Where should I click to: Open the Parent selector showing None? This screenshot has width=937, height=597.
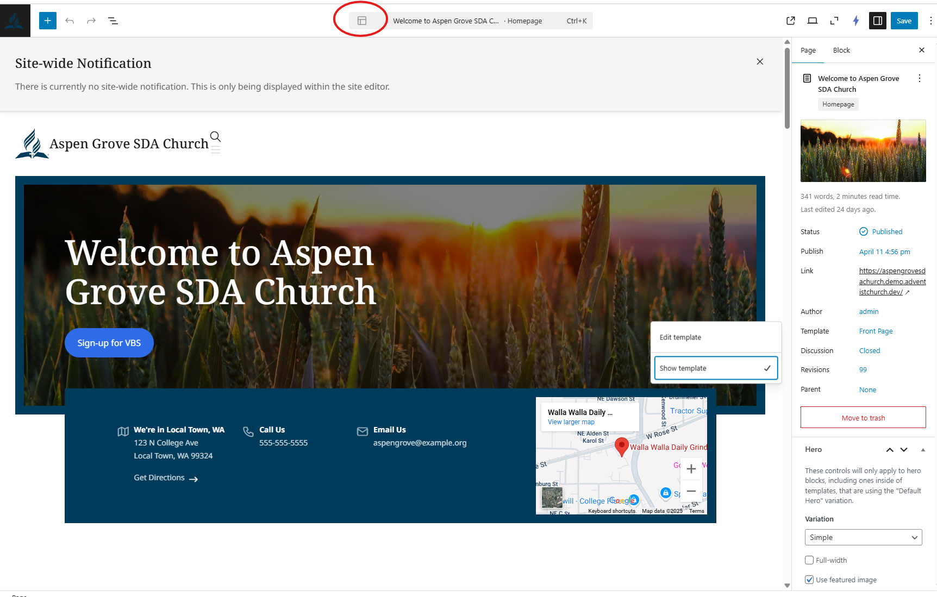point(867,389)
